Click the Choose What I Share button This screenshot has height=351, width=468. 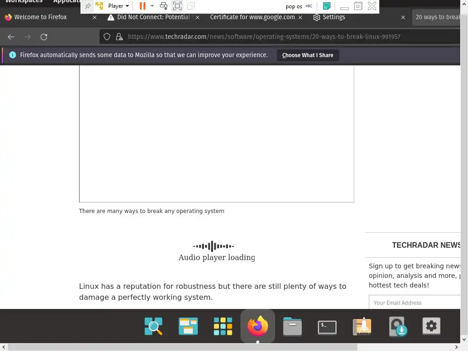pos(308,55)
